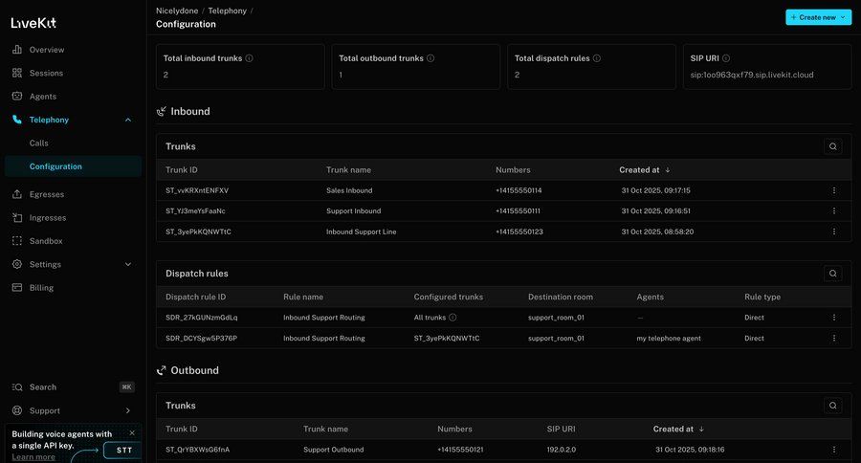
Task: Open Sessions via its grid icon
Action: 17,73
